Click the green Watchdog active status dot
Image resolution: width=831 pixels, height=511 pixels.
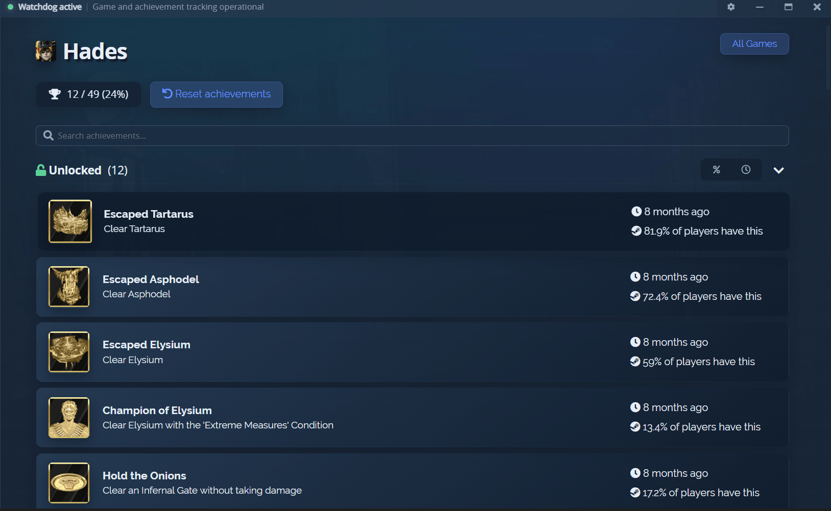[x=10, y=7]
